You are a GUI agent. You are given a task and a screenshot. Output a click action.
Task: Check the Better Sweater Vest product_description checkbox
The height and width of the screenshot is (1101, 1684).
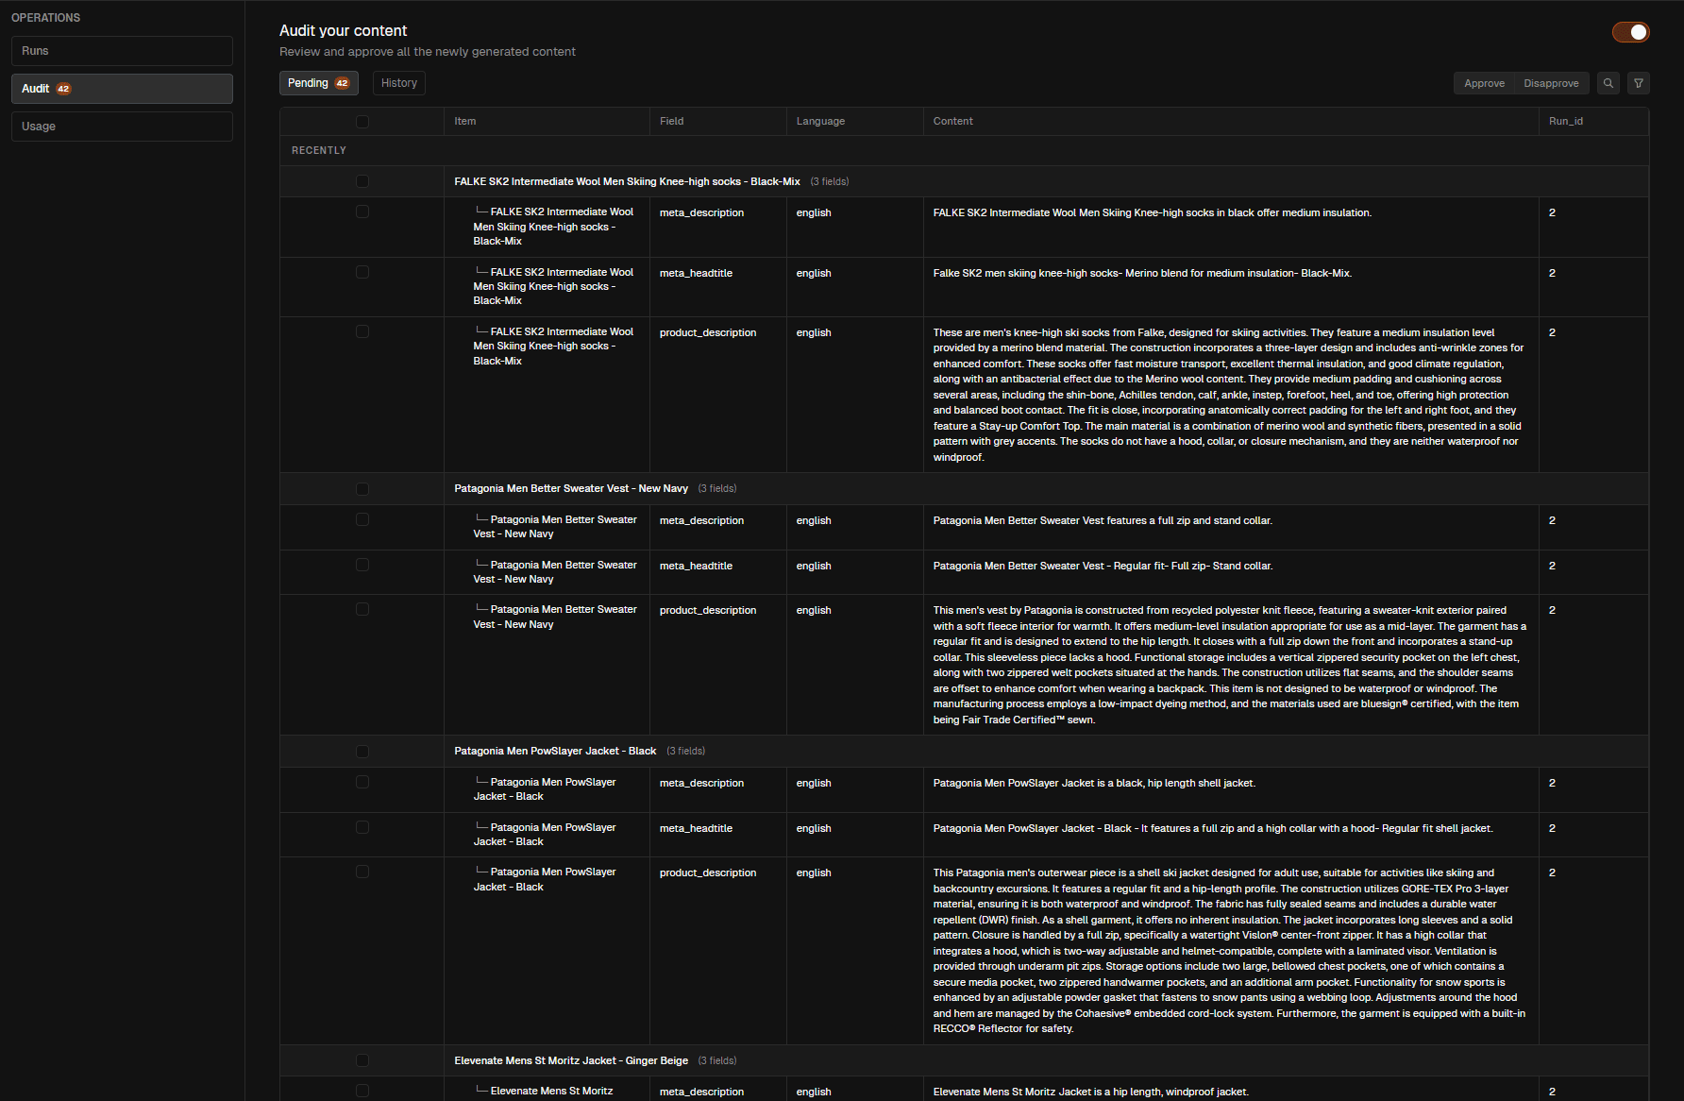point(362,609)
